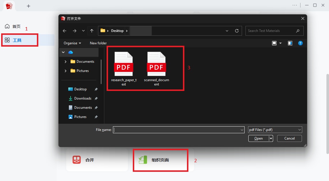329x181 pixels.
Task: Select scanned_document PDF file
Action: 156,69
